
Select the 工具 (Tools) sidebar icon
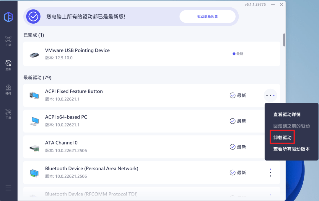(x=8, y=113)
